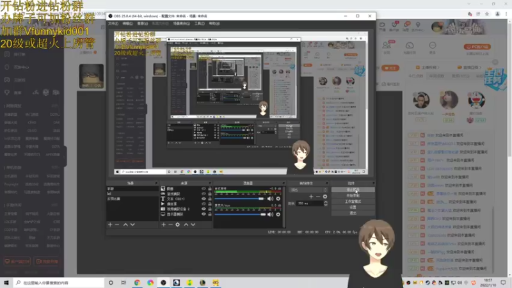Open the 工具(T) menu in OBS

(x=199, y=24)
